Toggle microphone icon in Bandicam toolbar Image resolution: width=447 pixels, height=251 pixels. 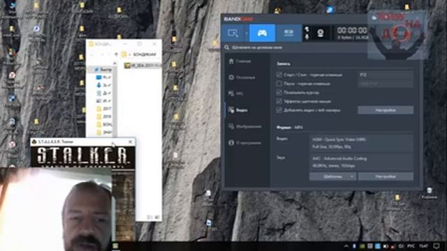click(307, 37)
